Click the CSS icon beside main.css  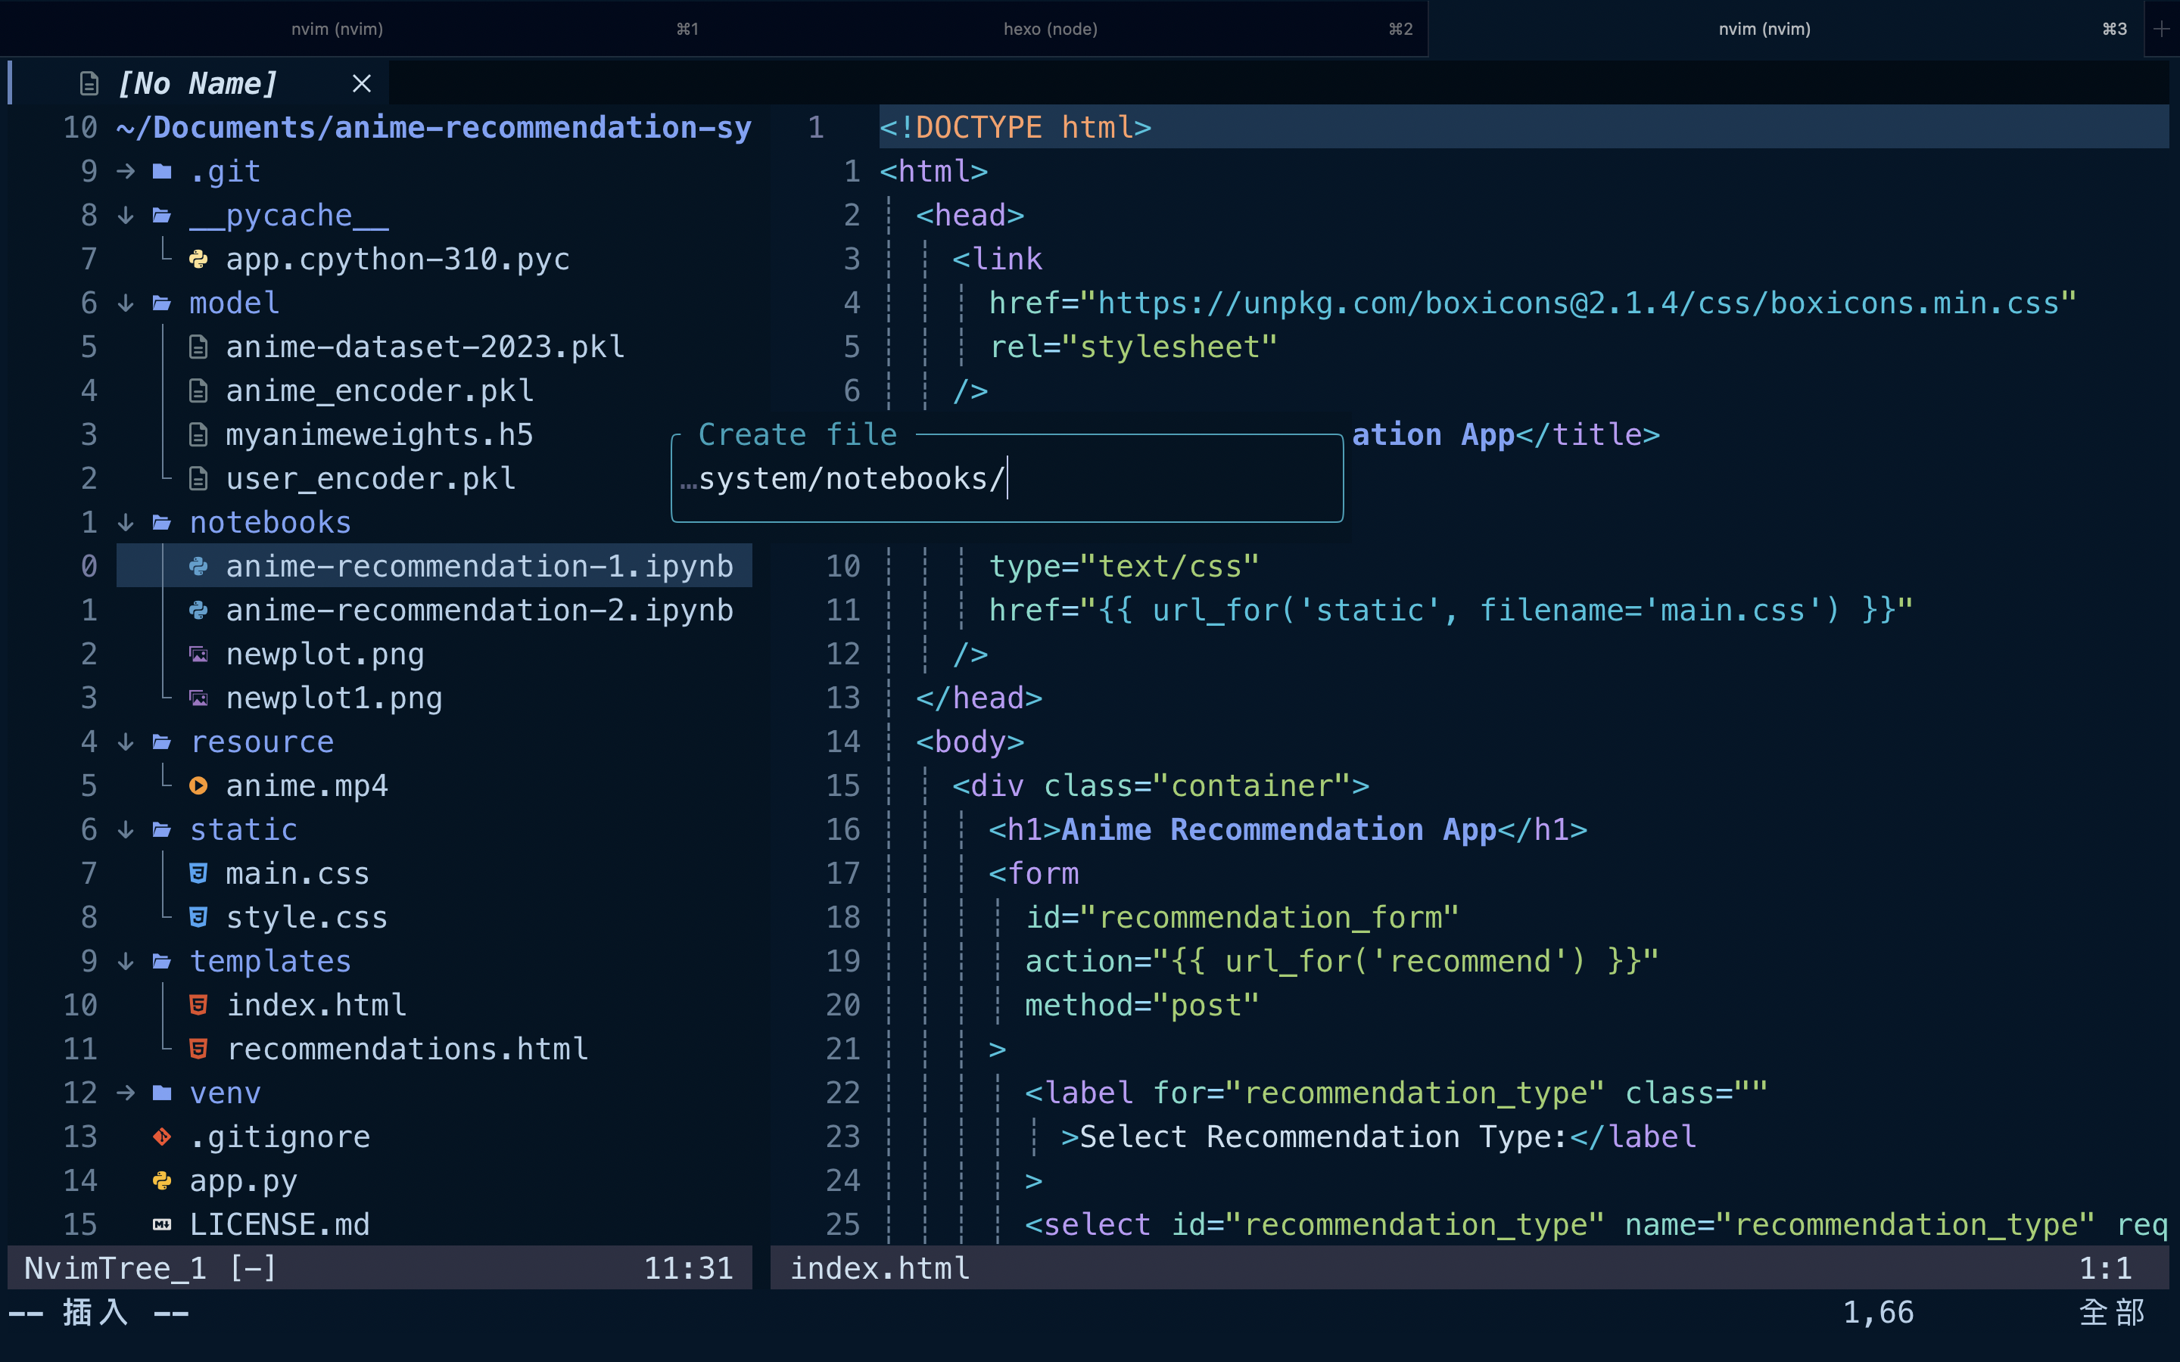pyautogui.click(x=199, y=874)
